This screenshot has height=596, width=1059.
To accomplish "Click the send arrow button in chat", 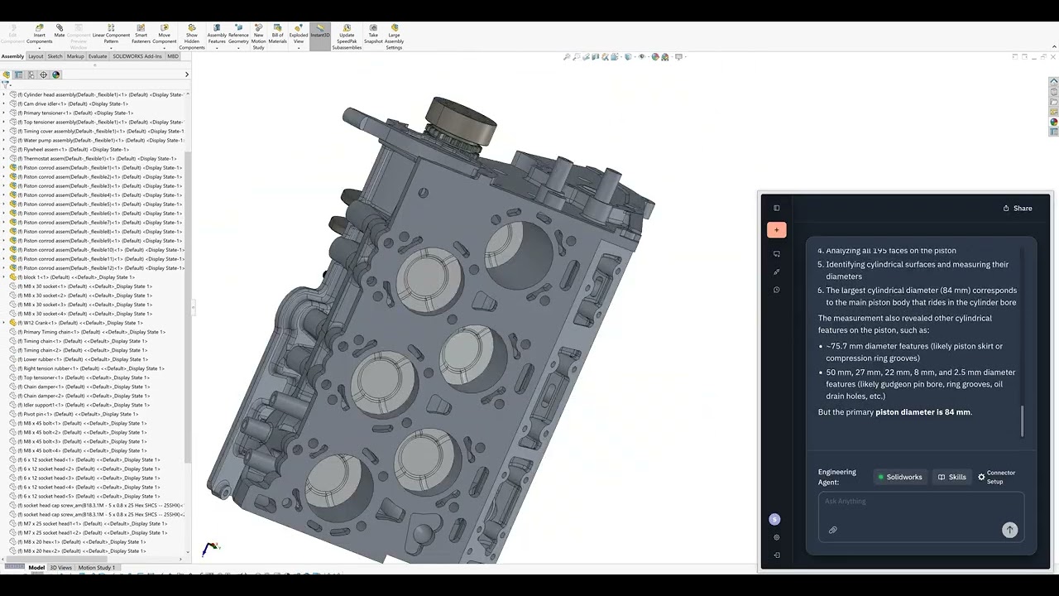I will (1009, 530).
